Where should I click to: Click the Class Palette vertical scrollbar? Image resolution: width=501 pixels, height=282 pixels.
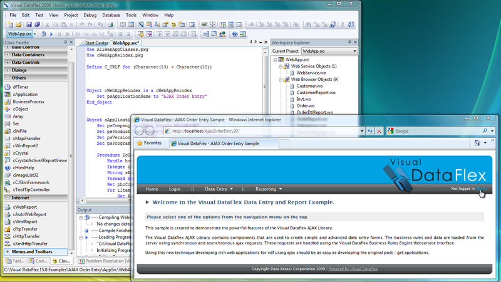(71, 150)
